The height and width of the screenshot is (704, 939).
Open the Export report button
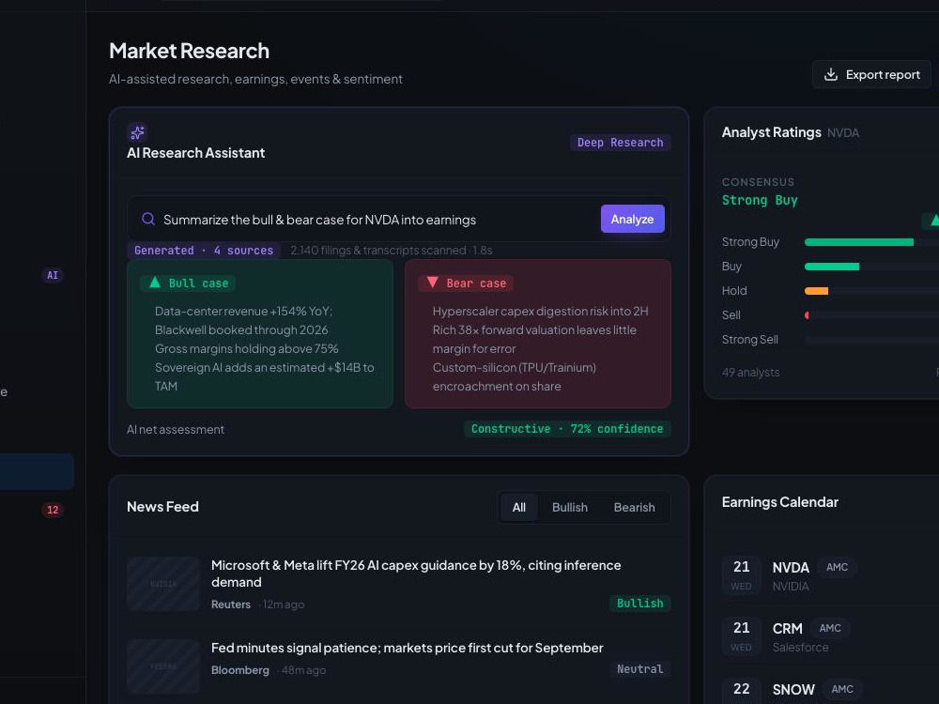tap(872, 75)
